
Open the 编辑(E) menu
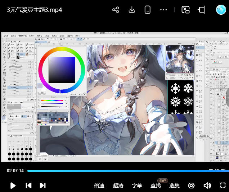(x=13, y=36)
